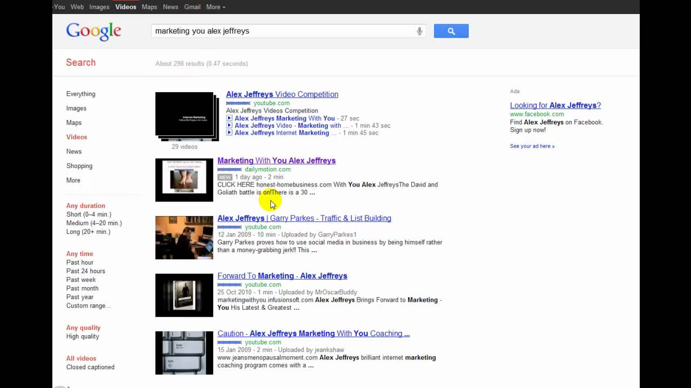This screenshot has width=691, height=388.
Task: Expand More in the left sidebar
Action: (73, 181)
